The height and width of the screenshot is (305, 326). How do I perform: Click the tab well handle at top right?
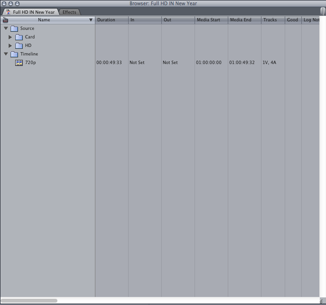323,11
